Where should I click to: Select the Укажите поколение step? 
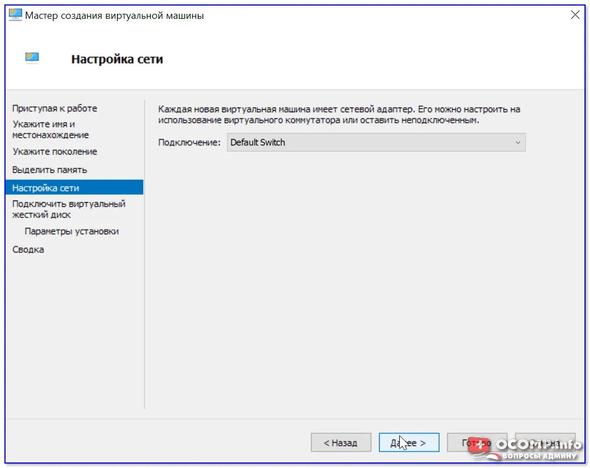[x=55, y=152]
